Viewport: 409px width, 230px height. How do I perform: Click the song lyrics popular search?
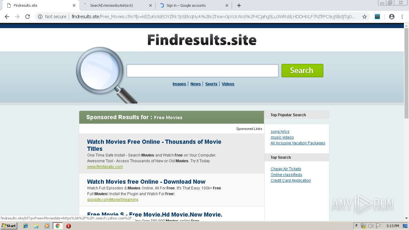click(280, 132)
